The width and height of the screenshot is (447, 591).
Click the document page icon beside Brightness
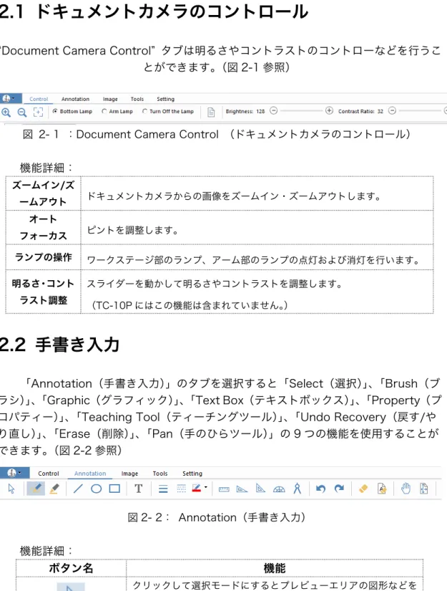211,112
